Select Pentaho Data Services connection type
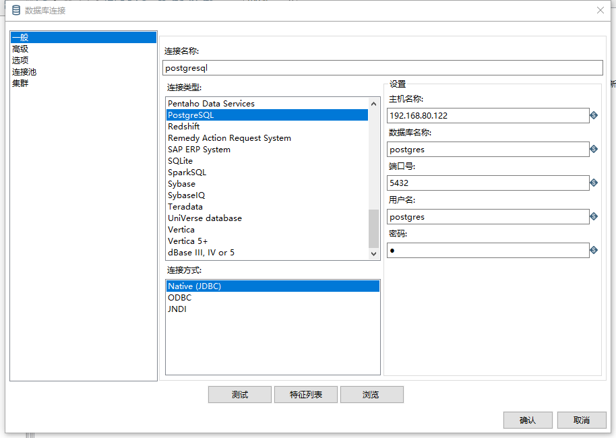The image size is (616, 438). [x=267, y=103]
